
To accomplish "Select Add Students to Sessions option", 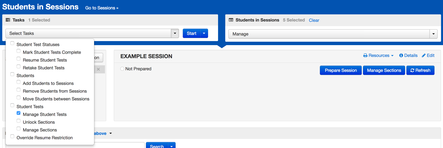I will (x=19, y=82).
